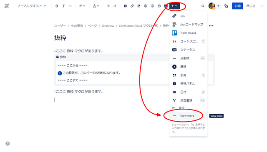Open page restrictions lock icon

click(x=226, y=6)
